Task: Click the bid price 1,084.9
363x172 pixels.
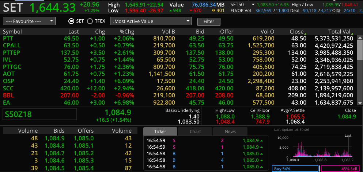Action: click(x=54, y=138)
